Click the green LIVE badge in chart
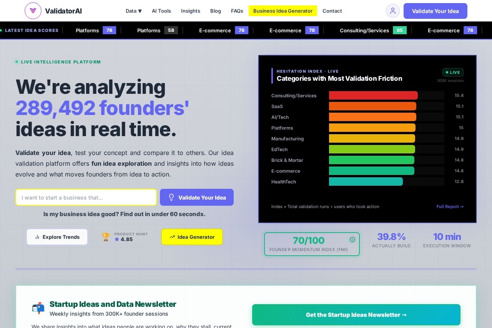This screenshot has width=492, height=328. pyautogui.click(x=453, y=72)
